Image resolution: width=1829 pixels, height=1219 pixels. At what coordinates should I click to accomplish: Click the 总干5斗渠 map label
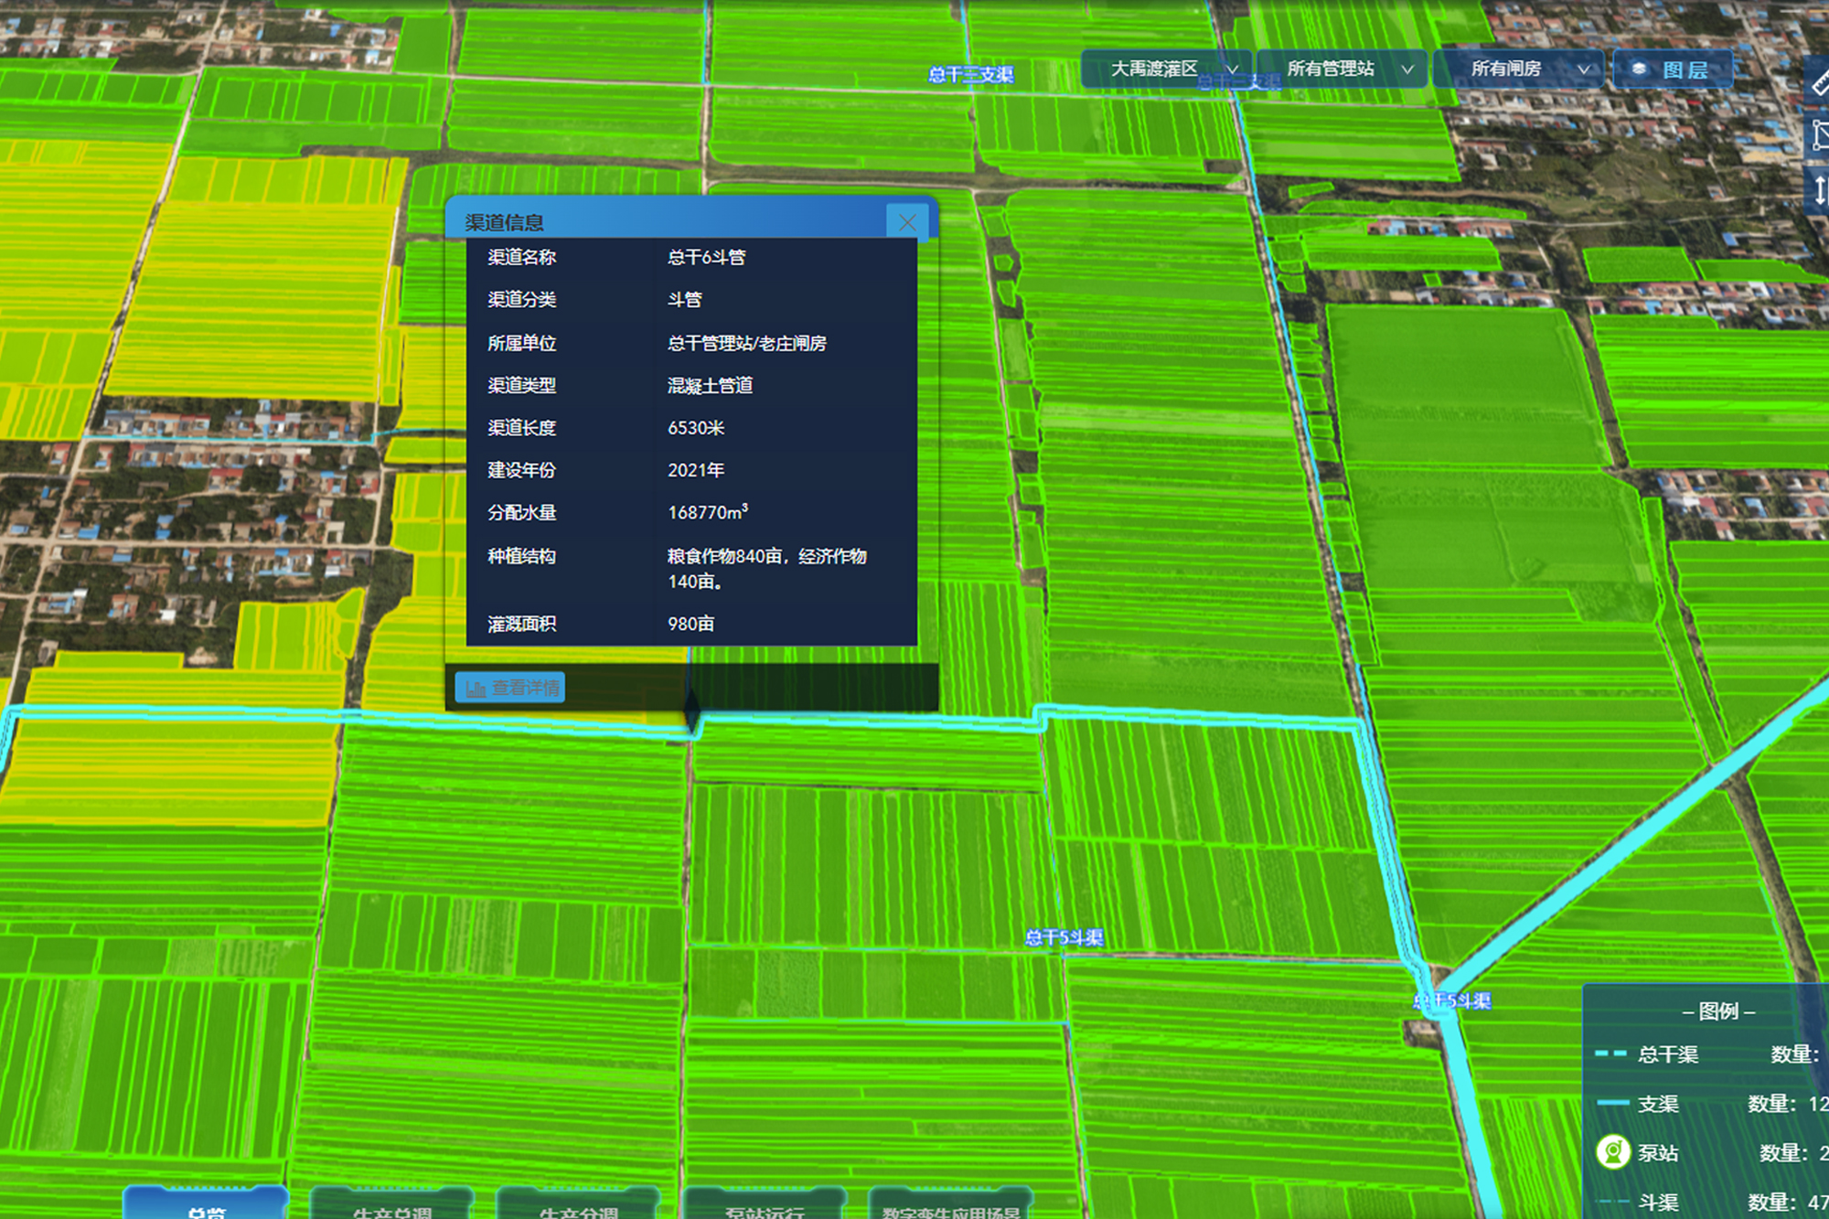[1064, 937]
